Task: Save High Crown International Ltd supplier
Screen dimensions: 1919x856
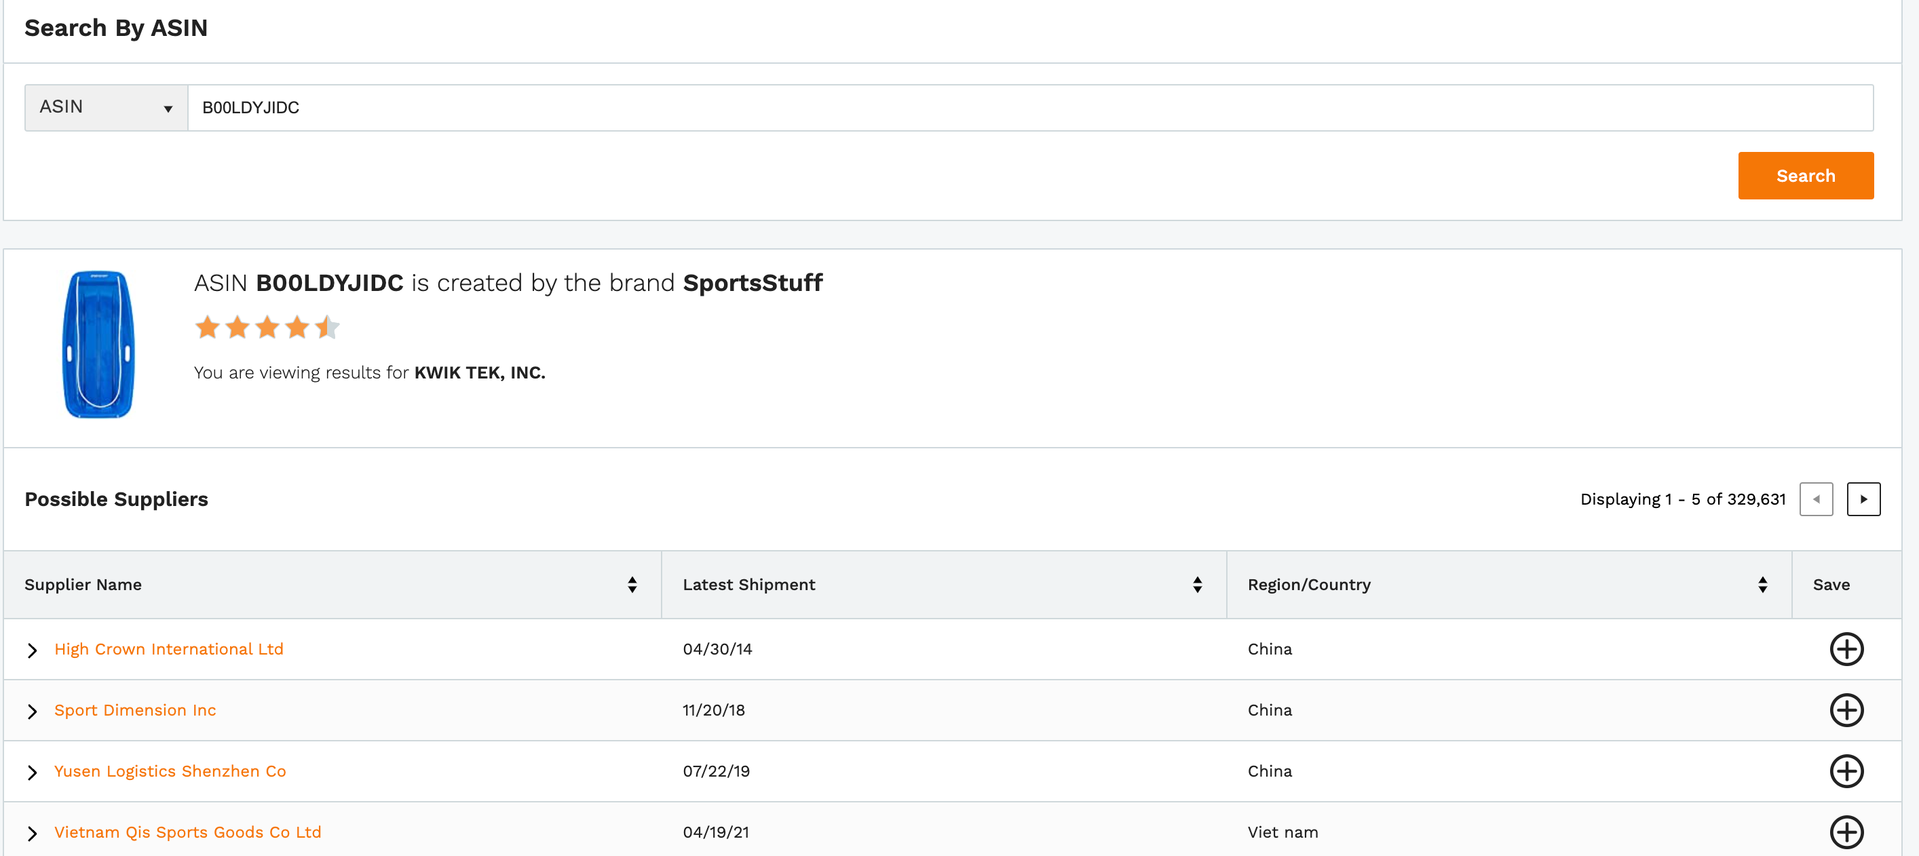Action: point(1847,649)
